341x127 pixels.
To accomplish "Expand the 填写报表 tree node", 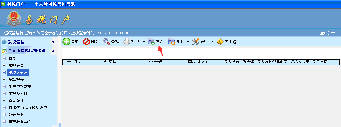I will [x=4, y=80].
